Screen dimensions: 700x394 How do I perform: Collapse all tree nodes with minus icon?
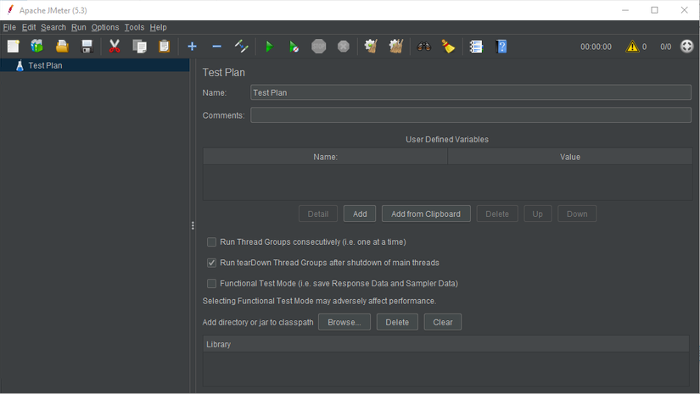[216, 47]
